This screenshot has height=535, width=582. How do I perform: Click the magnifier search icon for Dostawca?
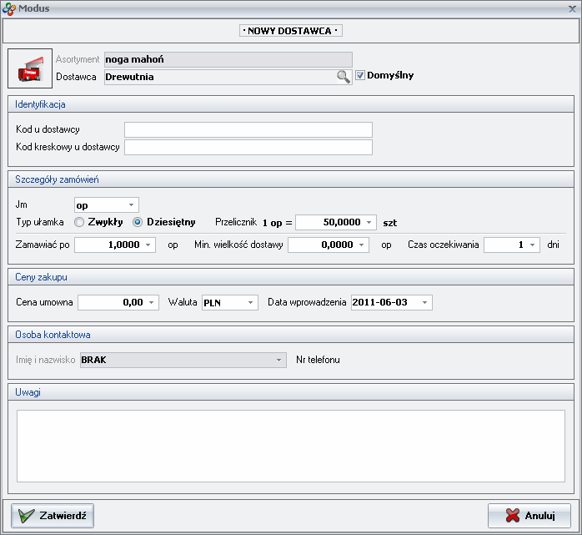tap(343, 76)
